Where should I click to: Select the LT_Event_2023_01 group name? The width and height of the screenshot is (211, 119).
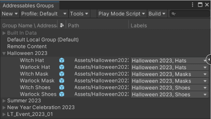[30, 114]
